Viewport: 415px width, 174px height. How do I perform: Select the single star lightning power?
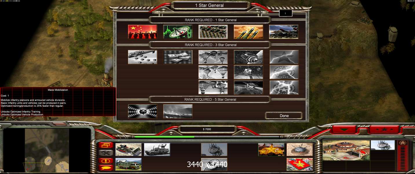coord(284,57)
